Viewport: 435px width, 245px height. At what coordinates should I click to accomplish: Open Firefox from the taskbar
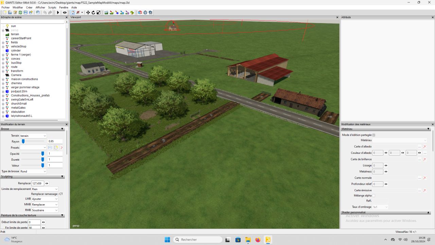(x=258, y=240)
